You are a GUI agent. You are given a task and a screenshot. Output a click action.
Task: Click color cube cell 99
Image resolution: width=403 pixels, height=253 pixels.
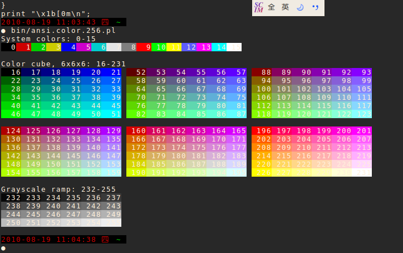362,81
